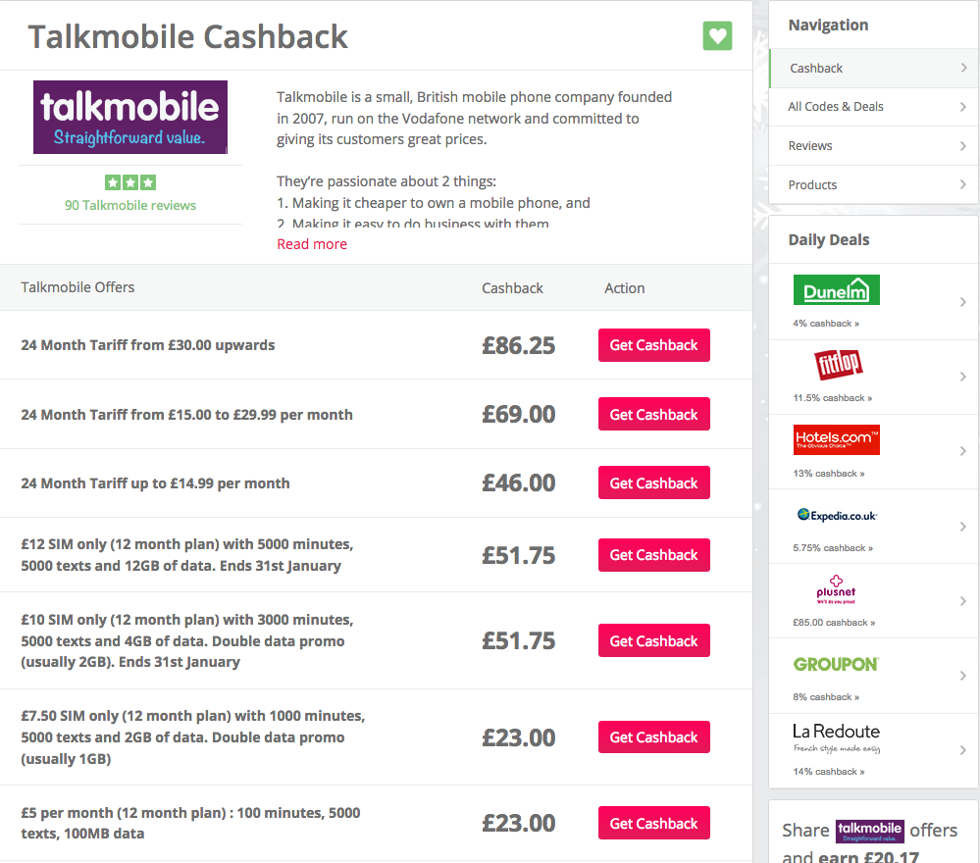Get Cashback for £12 SIM only plan

coord(653,555)
